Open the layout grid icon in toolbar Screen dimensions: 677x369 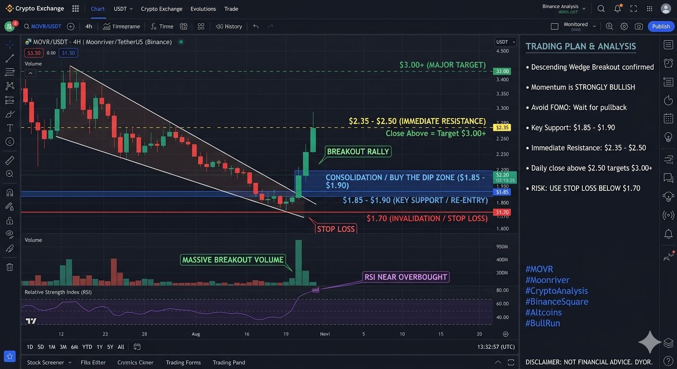(201, 26)
